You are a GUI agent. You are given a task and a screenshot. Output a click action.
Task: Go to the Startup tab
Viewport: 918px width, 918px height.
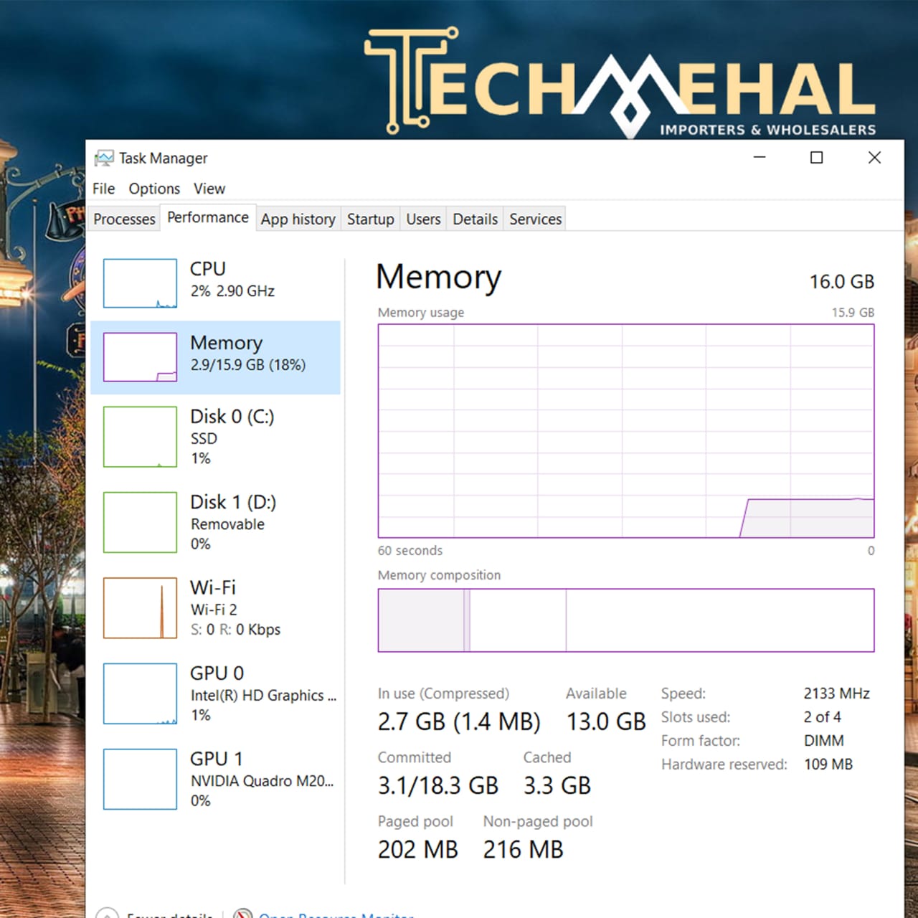pyautogui.click(x=371, y=219)
